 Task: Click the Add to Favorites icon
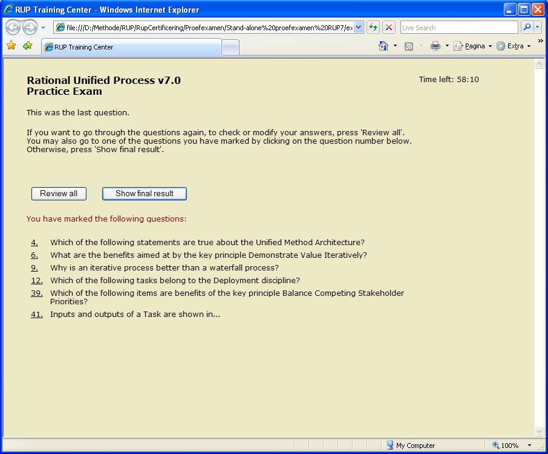coord(27,46)
